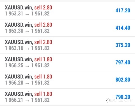Click the watermark icon beside @Choo Chen

click(108, 101)
